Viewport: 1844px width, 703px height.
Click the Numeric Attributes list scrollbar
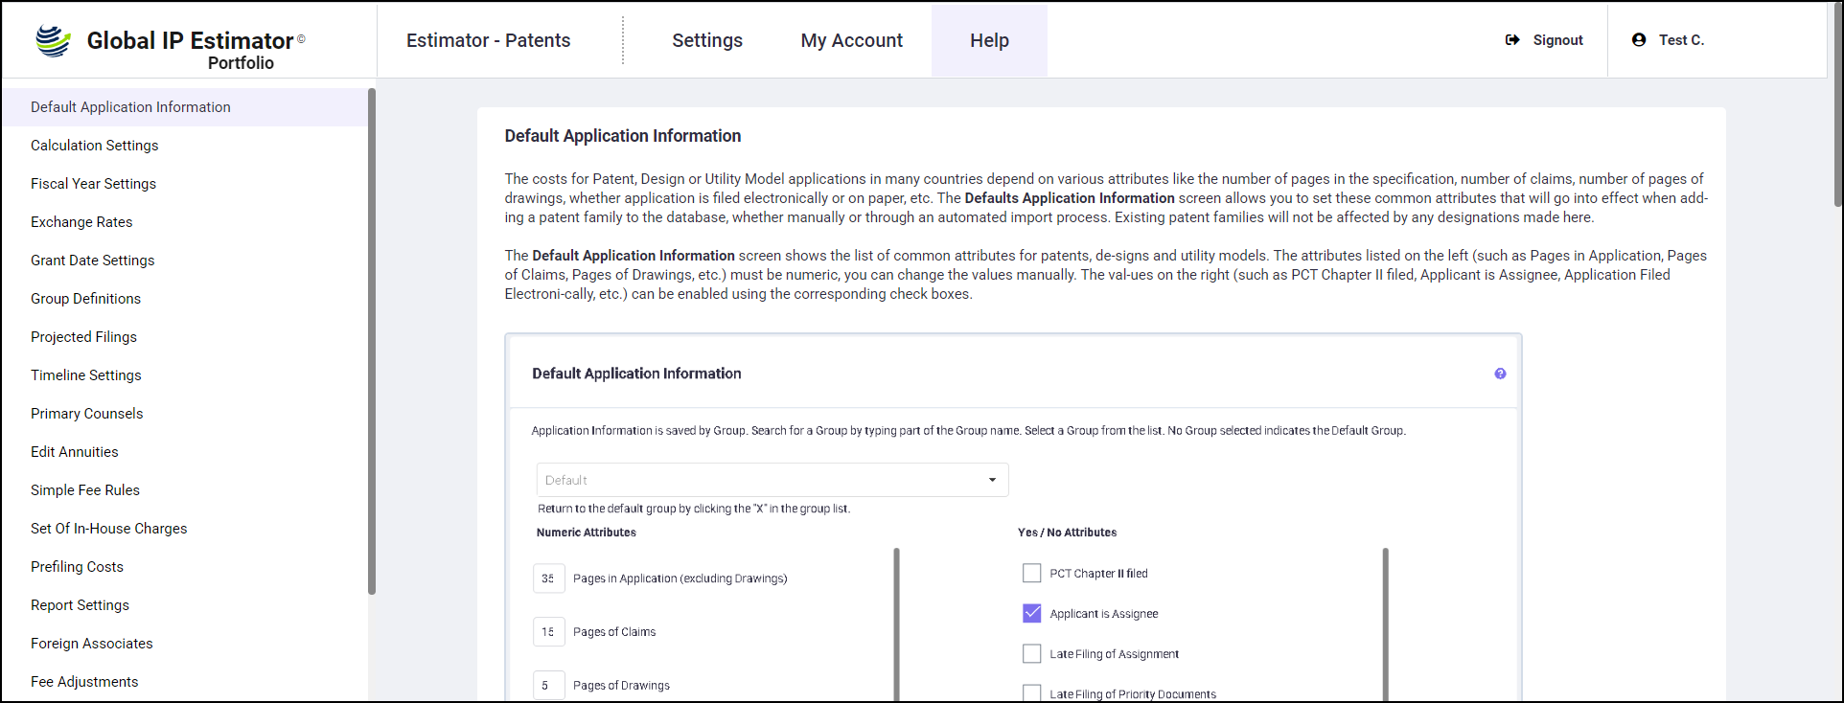click(896, 623)
